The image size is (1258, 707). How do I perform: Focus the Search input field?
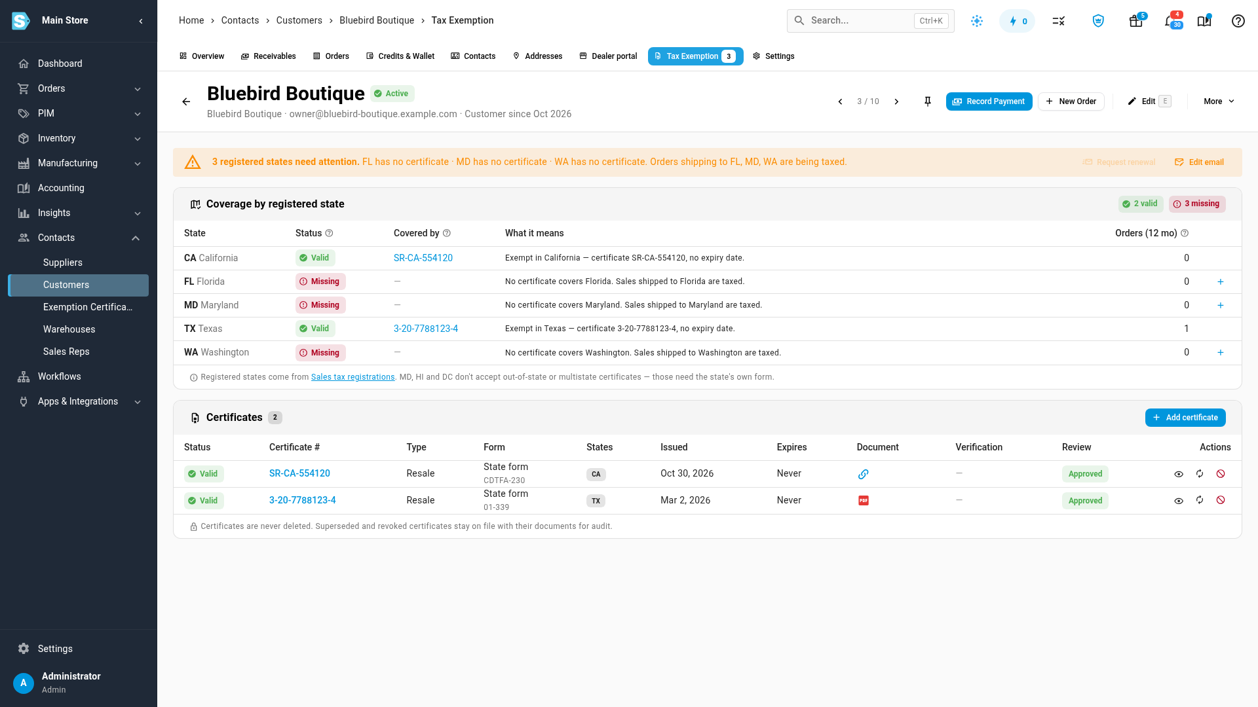(870, 21)
